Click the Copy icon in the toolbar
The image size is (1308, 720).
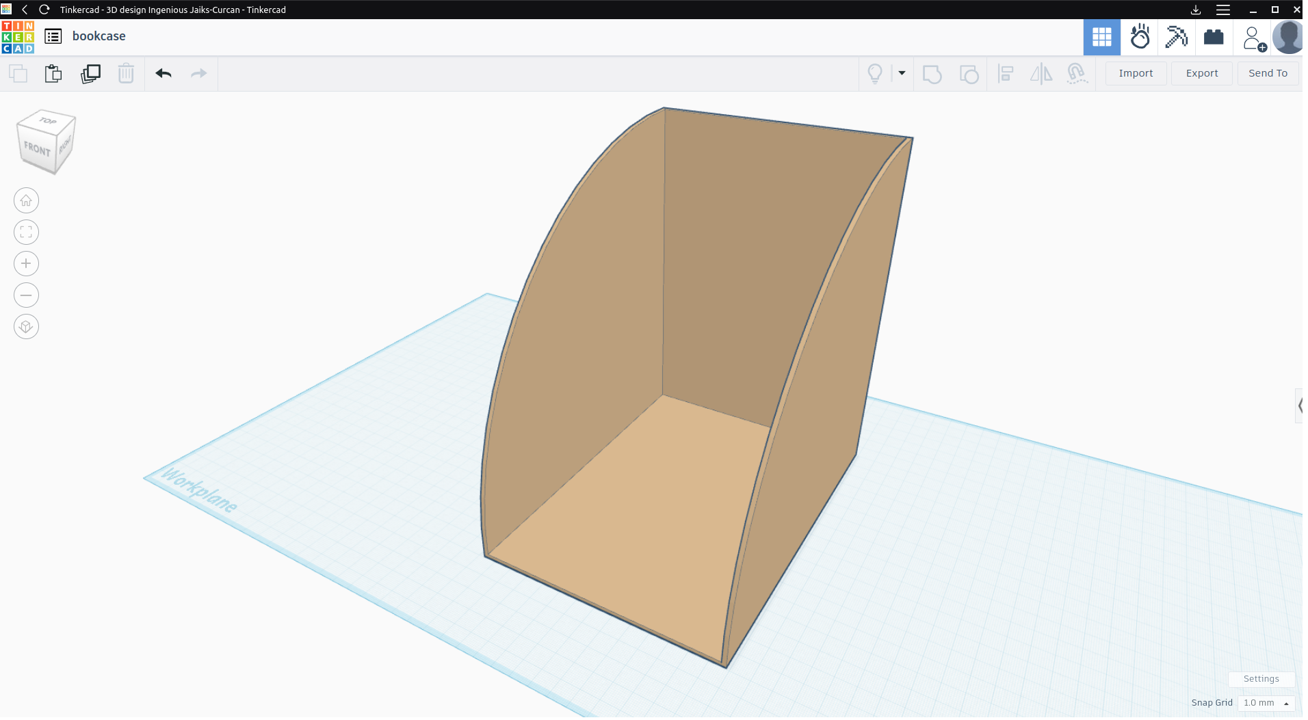(x=18, y=73)
